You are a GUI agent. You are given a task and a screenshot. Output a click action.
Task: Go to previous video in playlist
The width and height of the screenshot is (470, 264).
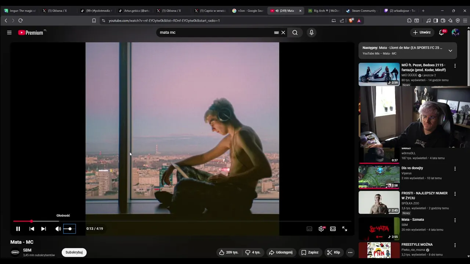coord(32,229)
